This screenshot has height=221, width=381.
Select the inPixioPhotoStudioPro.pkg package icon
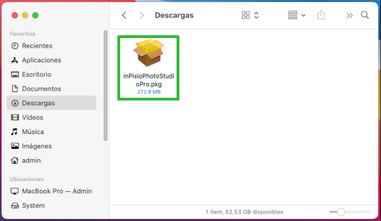point(149,53)
